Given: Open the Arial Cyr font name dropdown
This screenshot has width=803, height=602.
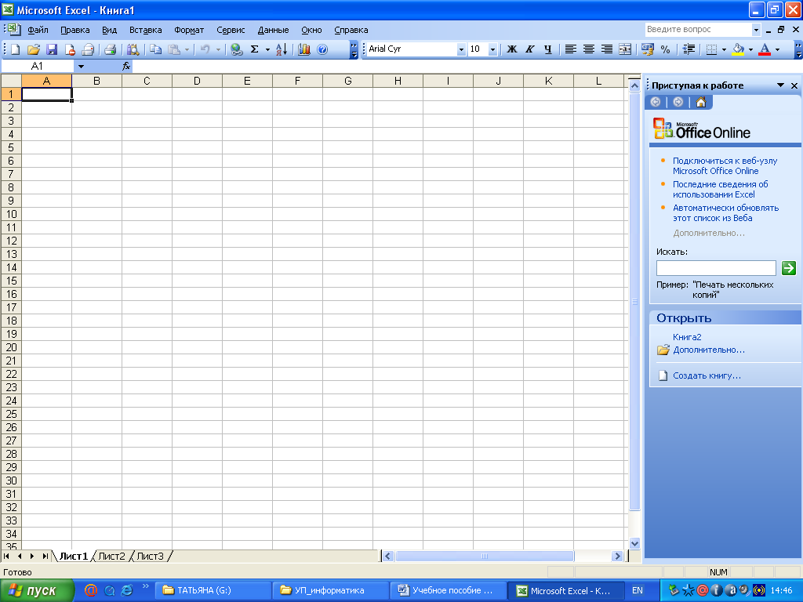Looking at the screenshot, I should [x=461, y=49].
